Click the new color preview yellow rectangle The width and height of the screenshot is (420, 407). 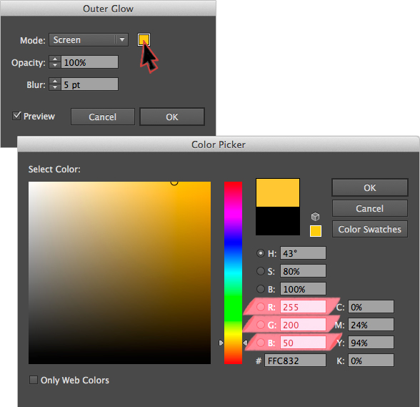pos(278,193)
